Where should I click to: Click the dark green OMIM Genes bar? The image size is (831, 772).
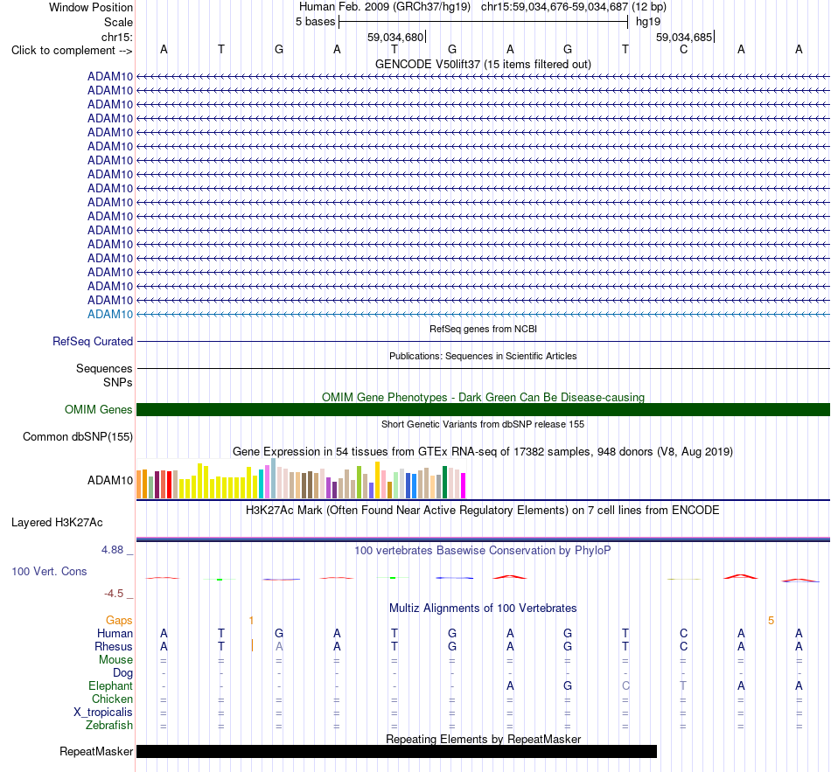point(483,409)
